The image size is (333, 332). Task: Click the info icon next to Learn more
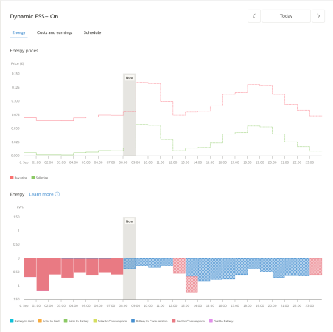click(x=57, y=194)
